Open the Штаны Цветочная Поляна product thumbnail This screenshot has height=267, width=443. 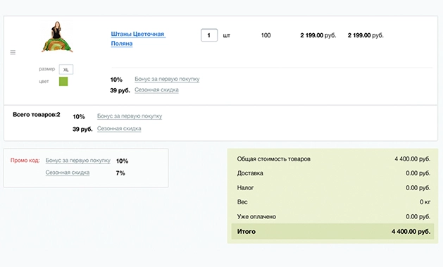[57, 37]
